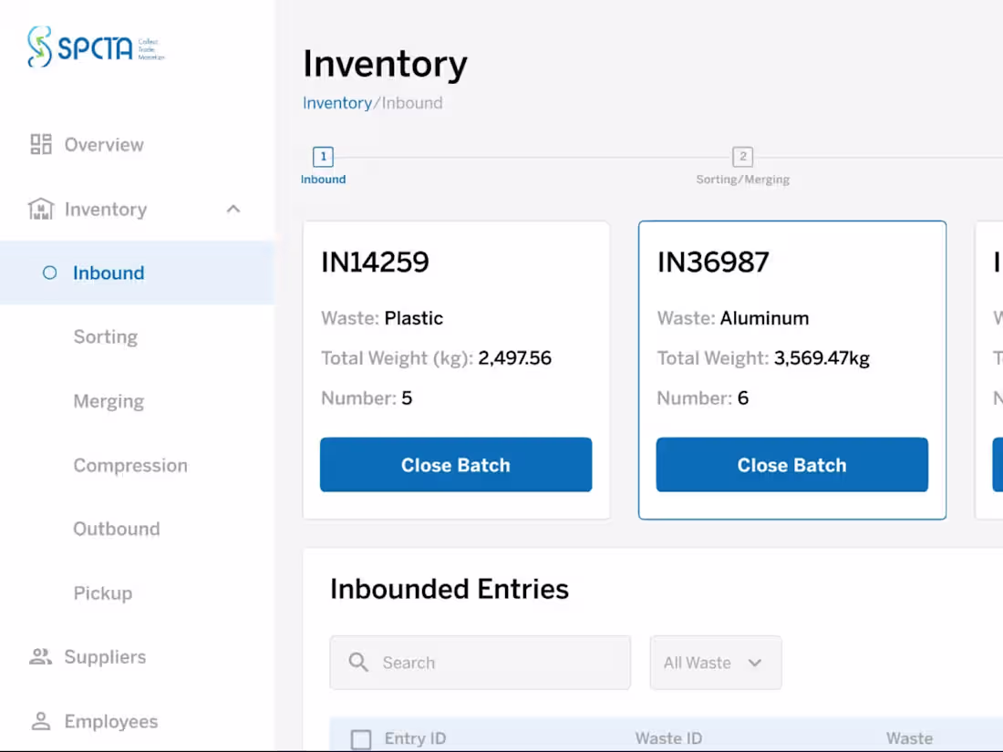Close Batch for IN36987
Image resolution: width=1003 pixels, height=752 pixels.
(791, 465)
